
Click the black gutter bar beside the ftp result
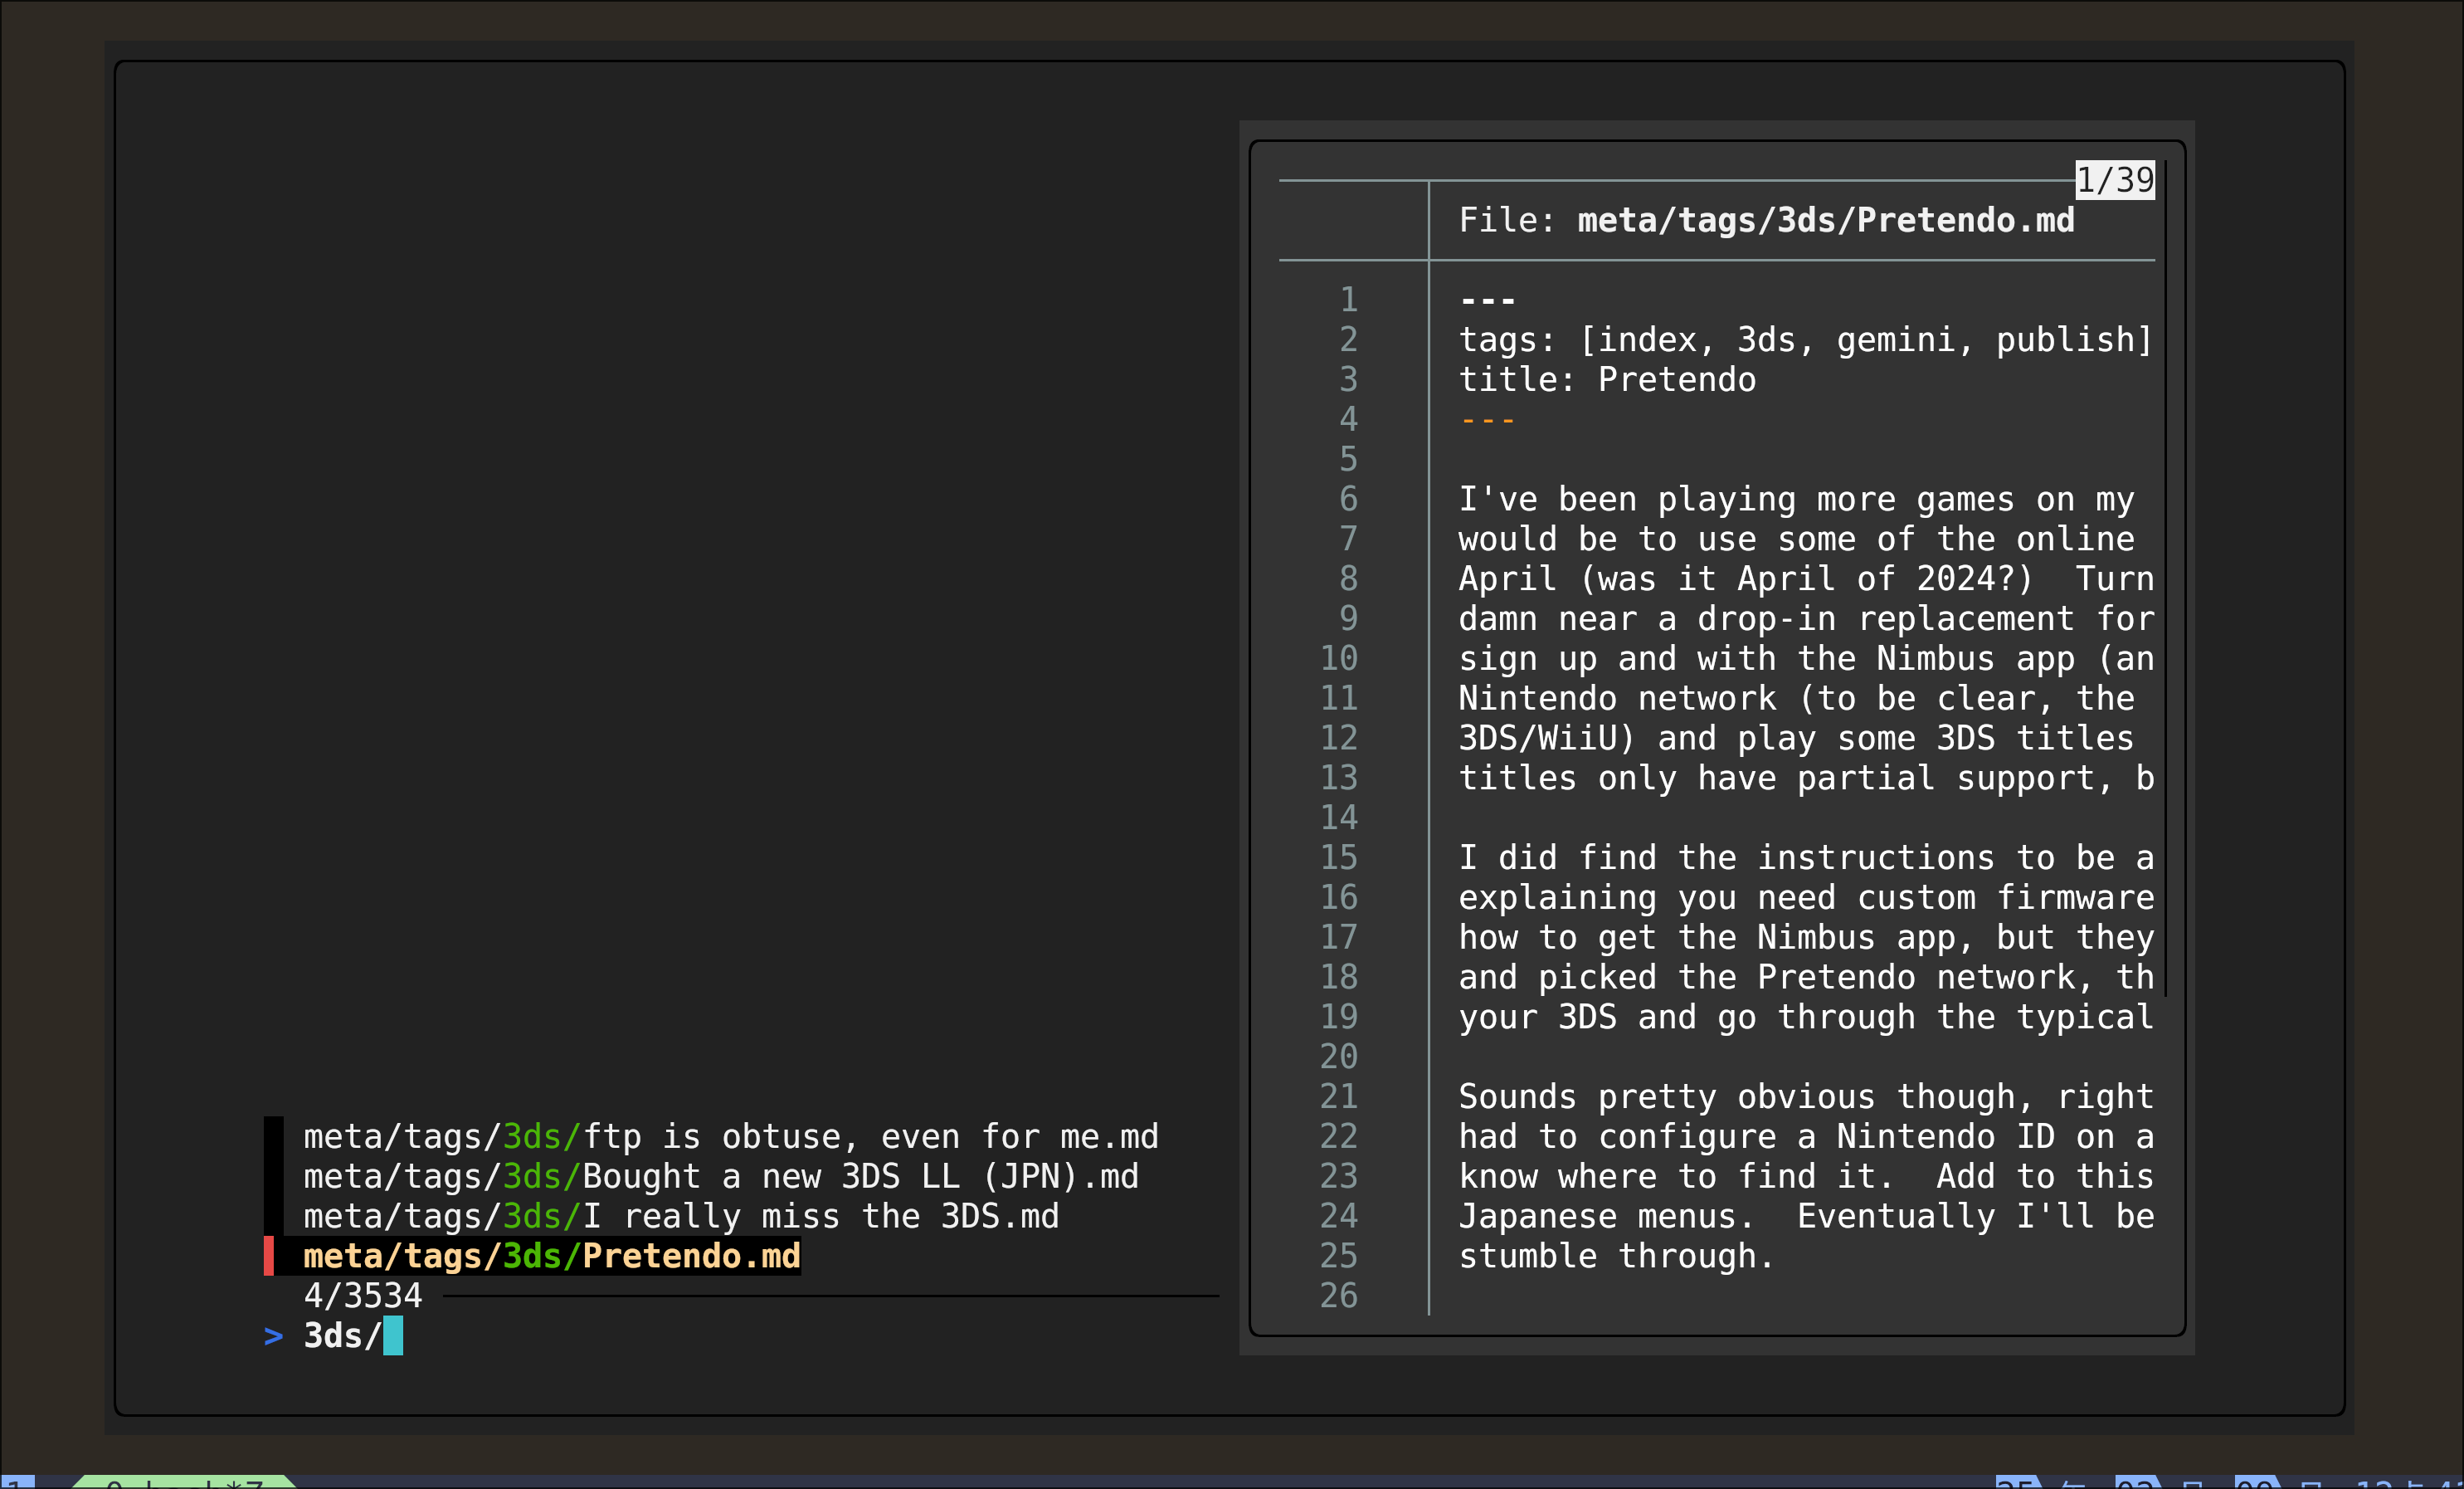pyautogui.click(x=273, y=1137)
